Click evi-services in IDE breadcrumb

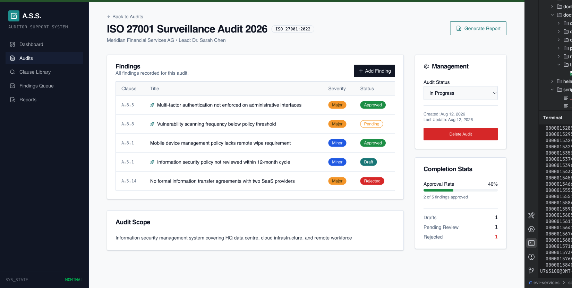click(x=546, y=283)
